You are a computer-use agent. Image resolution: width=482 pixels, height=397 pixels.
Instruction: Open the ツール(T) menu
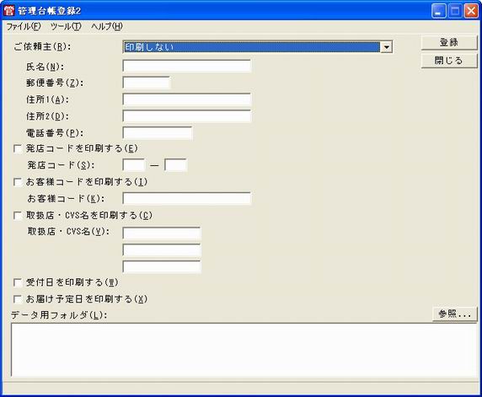66,26
